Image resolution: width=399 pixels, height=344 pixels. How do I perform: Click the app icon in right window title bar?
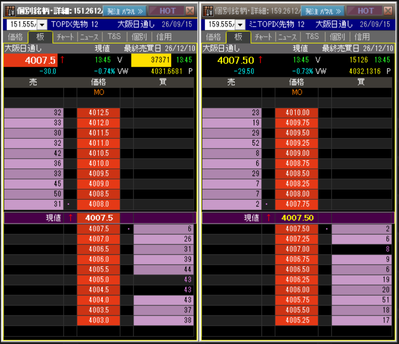(x=208, y=11)
